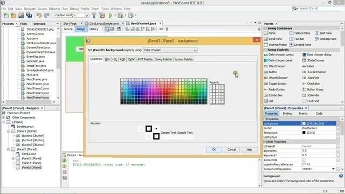Screen dimensions: 345x194
Task: Click the Undo toolbar icon
Action: [39, 16]
